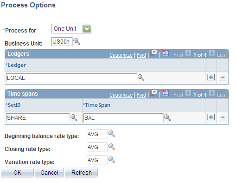Focus the TimeSpan field containing BAL
Image resolution: width=236 pixels, height=183 pixels.
(x=123, y=118)
